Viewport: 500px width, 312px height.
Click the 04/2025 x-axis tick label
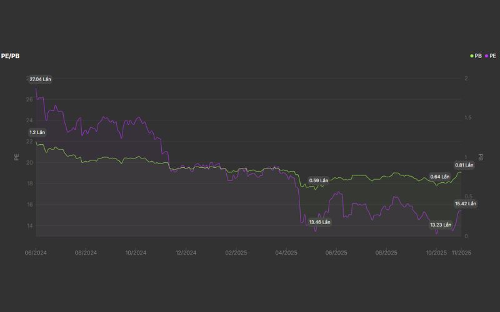[286, 253]
